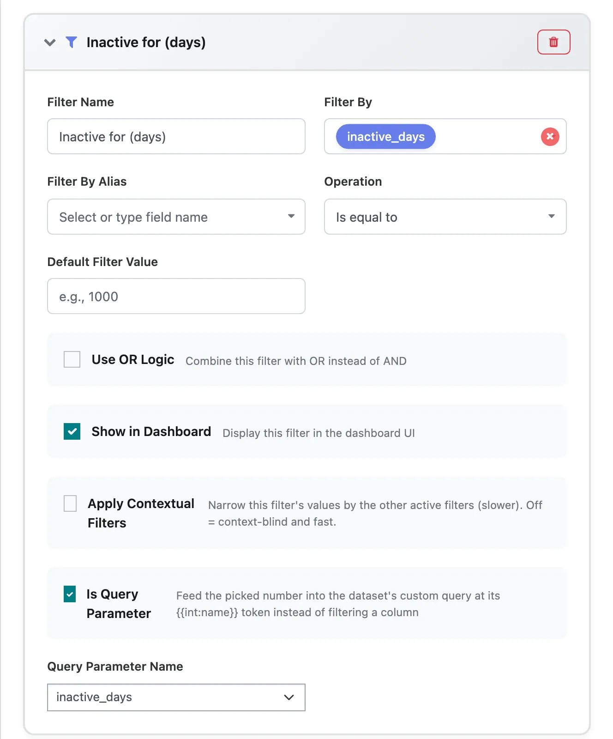
Task: Edit the Filter Name text field
Action: 176,136
